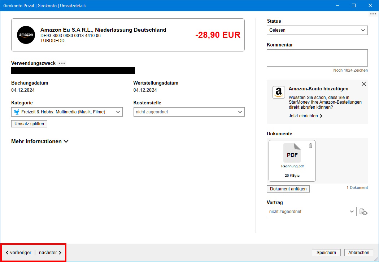Image resolution: width=379 pixels, height=262 pixels.
Task: Expand the Mehr Informationen section
Action: 40,141
